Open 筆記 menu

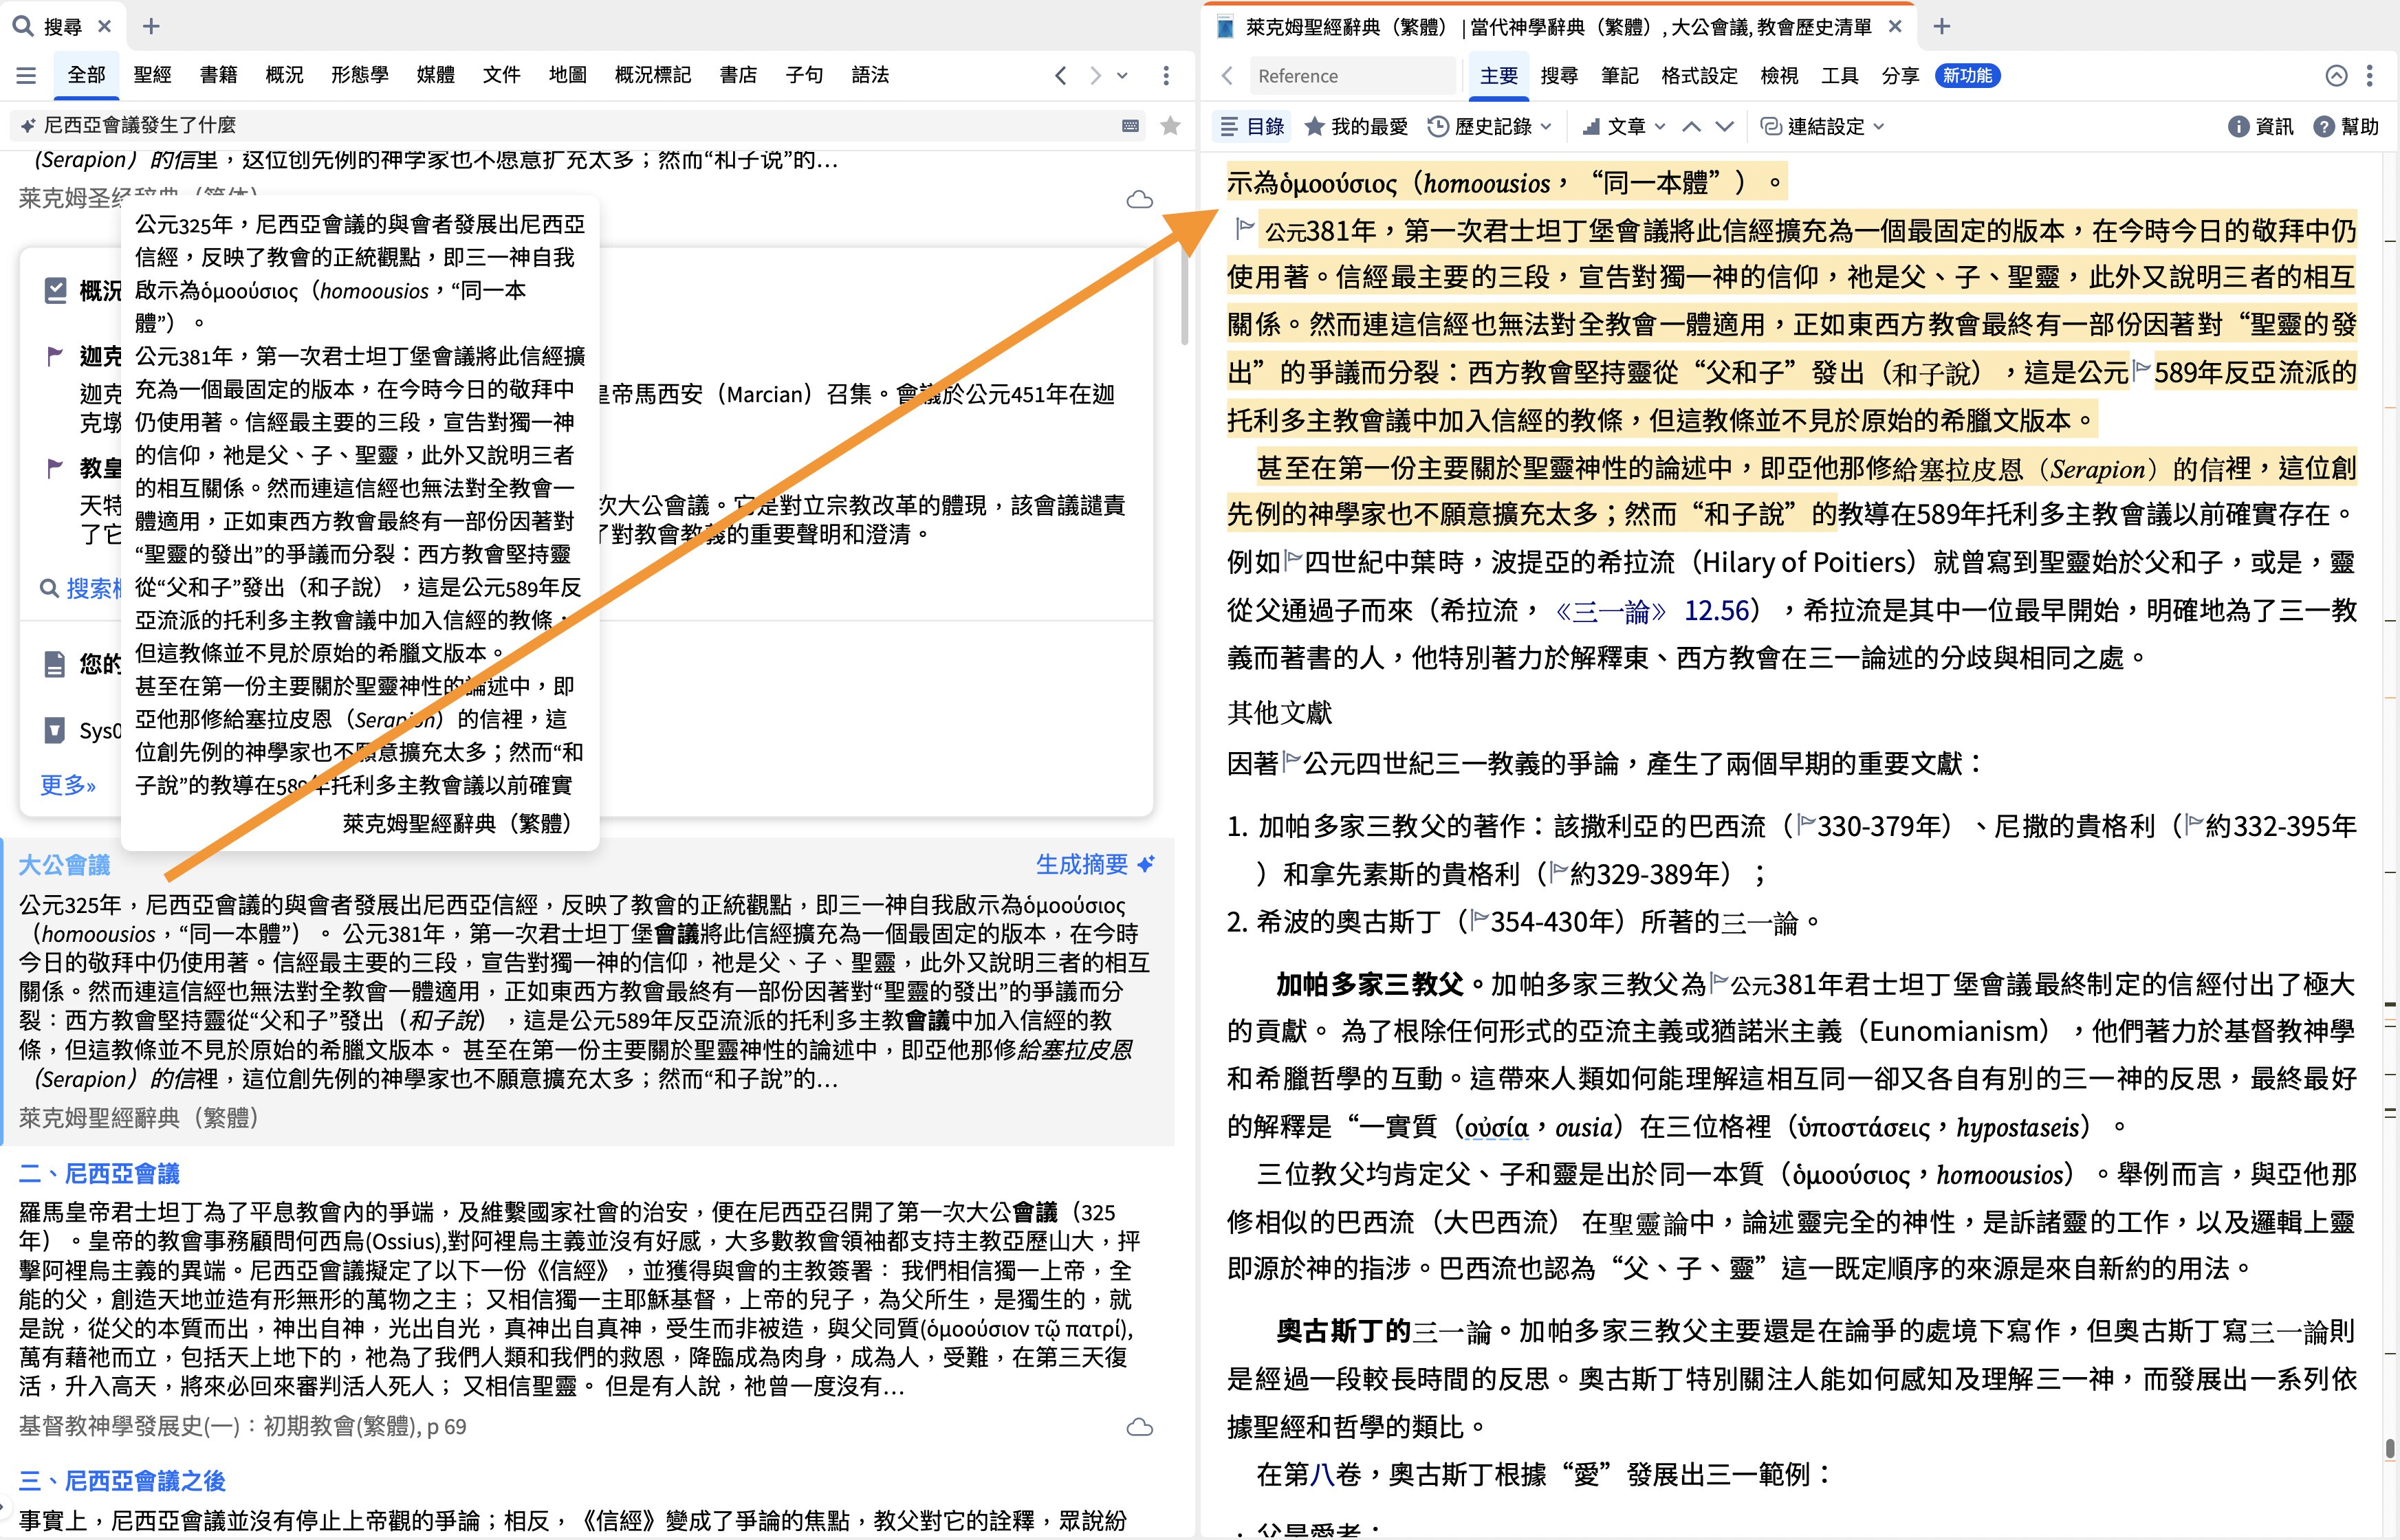[x=1619, y=76]
